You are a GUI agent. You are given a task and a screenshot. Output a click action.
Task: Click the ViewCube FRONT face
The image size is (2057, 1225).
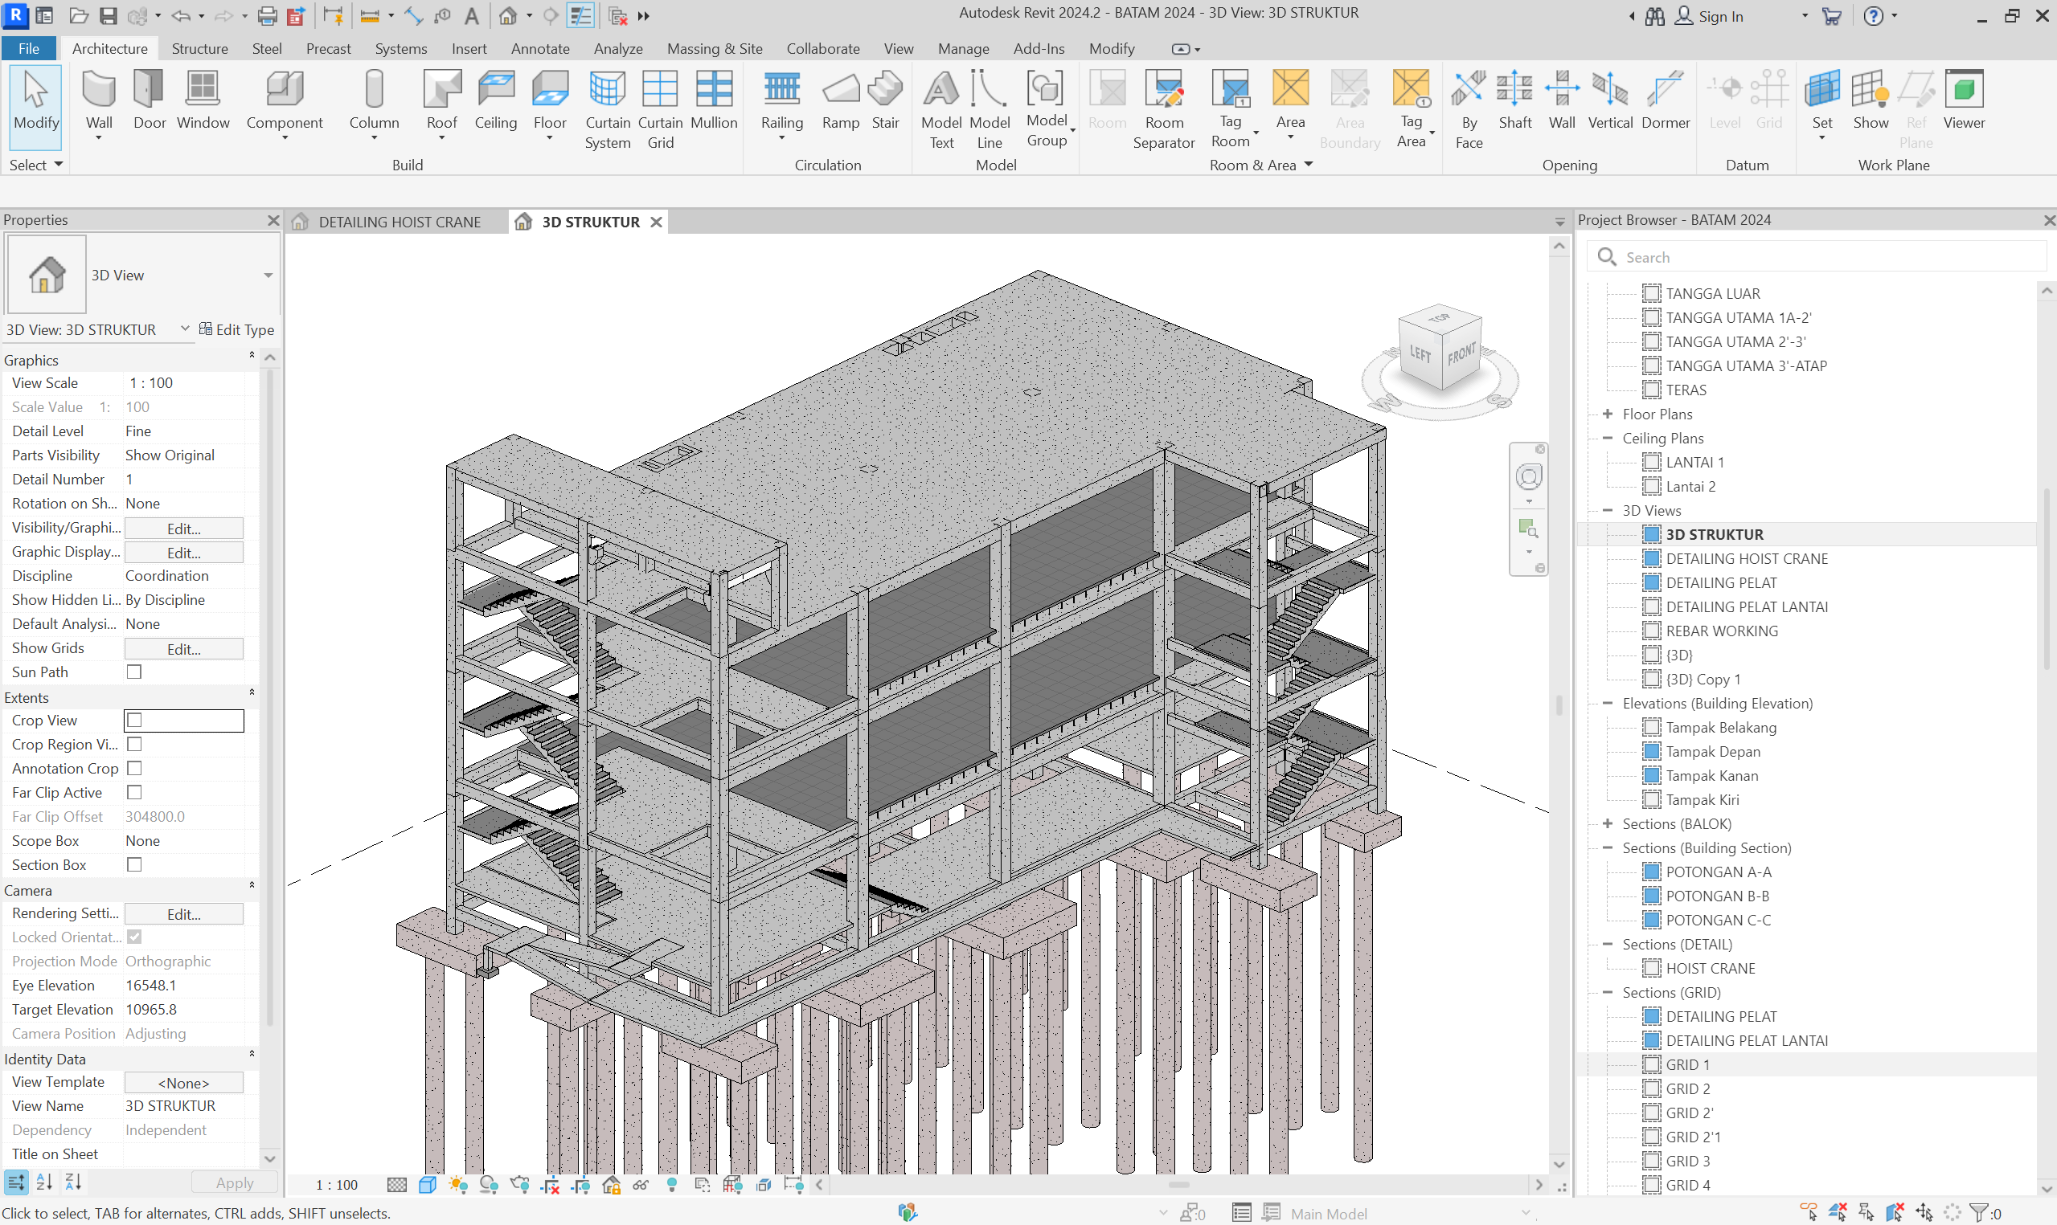[x=1461, y=357]
